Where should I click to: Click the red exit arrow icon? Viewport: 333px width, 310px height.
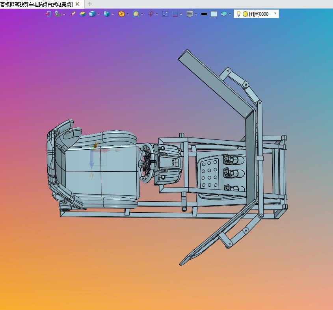coord(48,14)
